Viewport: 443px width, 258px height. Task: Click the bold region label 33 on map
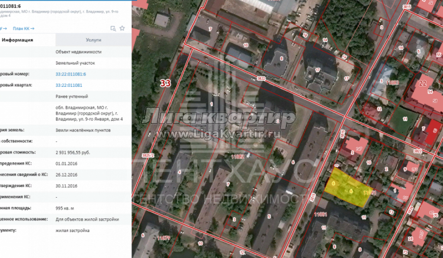165,83
